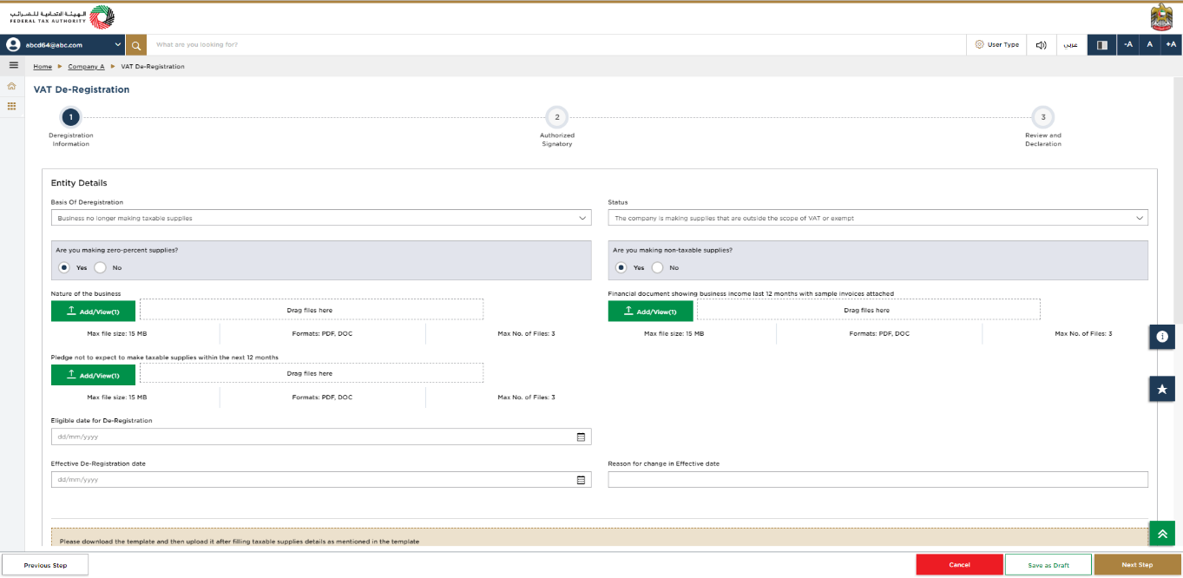Select No for non-taxable supplies
This screenshot has width=1183, height=578.
click(657, 267)
